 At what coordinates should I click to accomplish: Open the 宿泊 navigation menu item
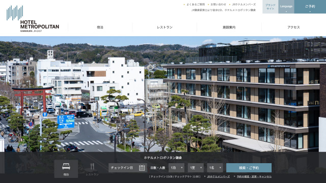coord(100,27)
